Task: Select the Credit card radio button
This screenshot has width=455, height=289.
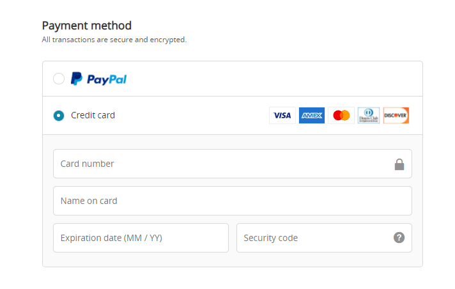Action: [x=59, y=116]
